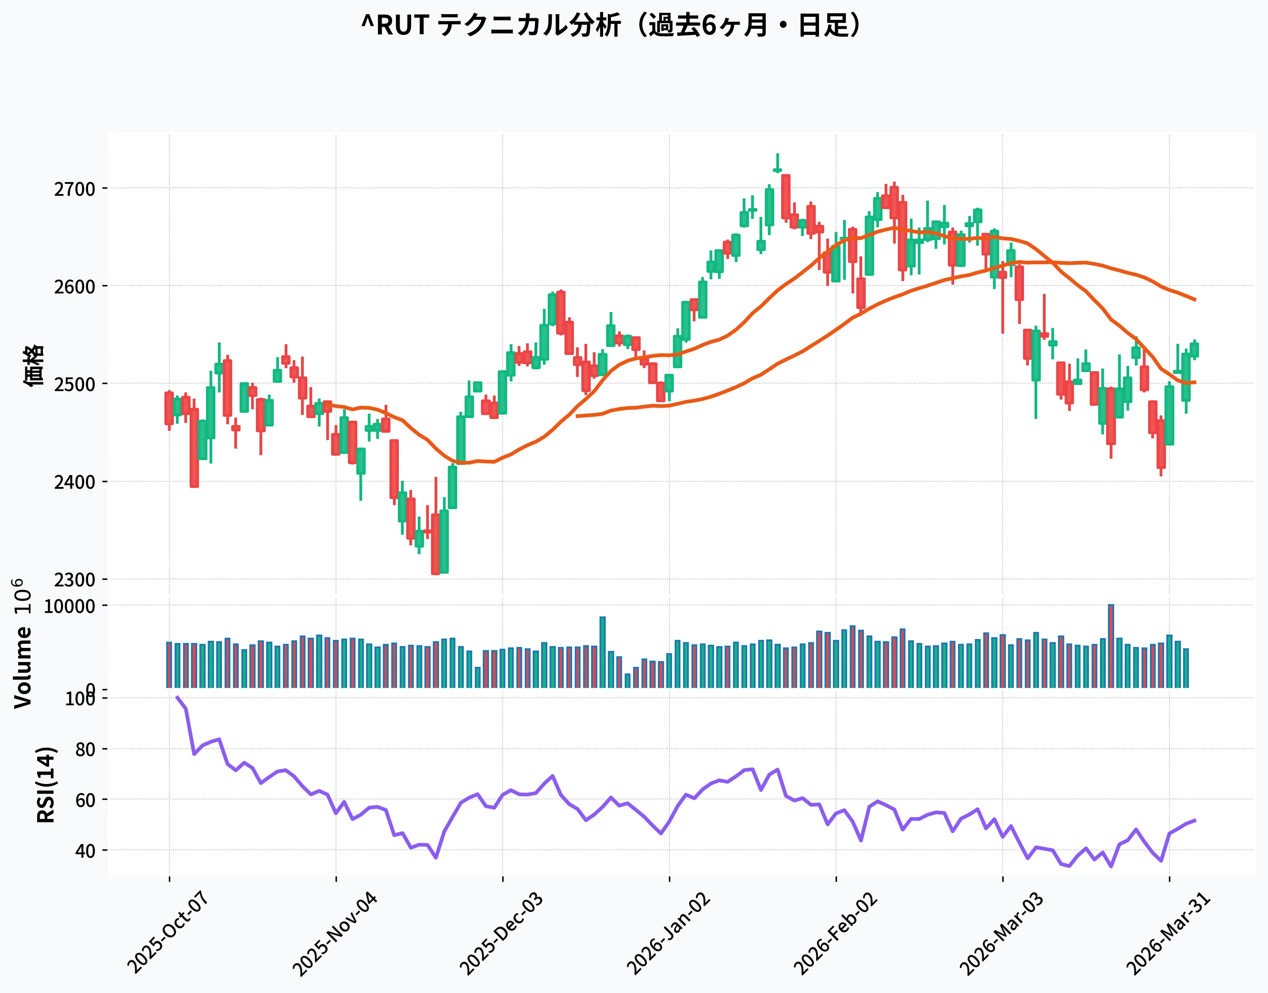Image resolution: width=1268 pixels, height=993 pixels.
Task: Click the right end of purple RSI line
Action: click(1194, 820)
